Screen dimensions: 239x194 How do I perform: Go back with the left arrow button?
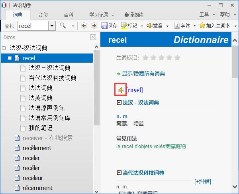(x=84, y=26)
